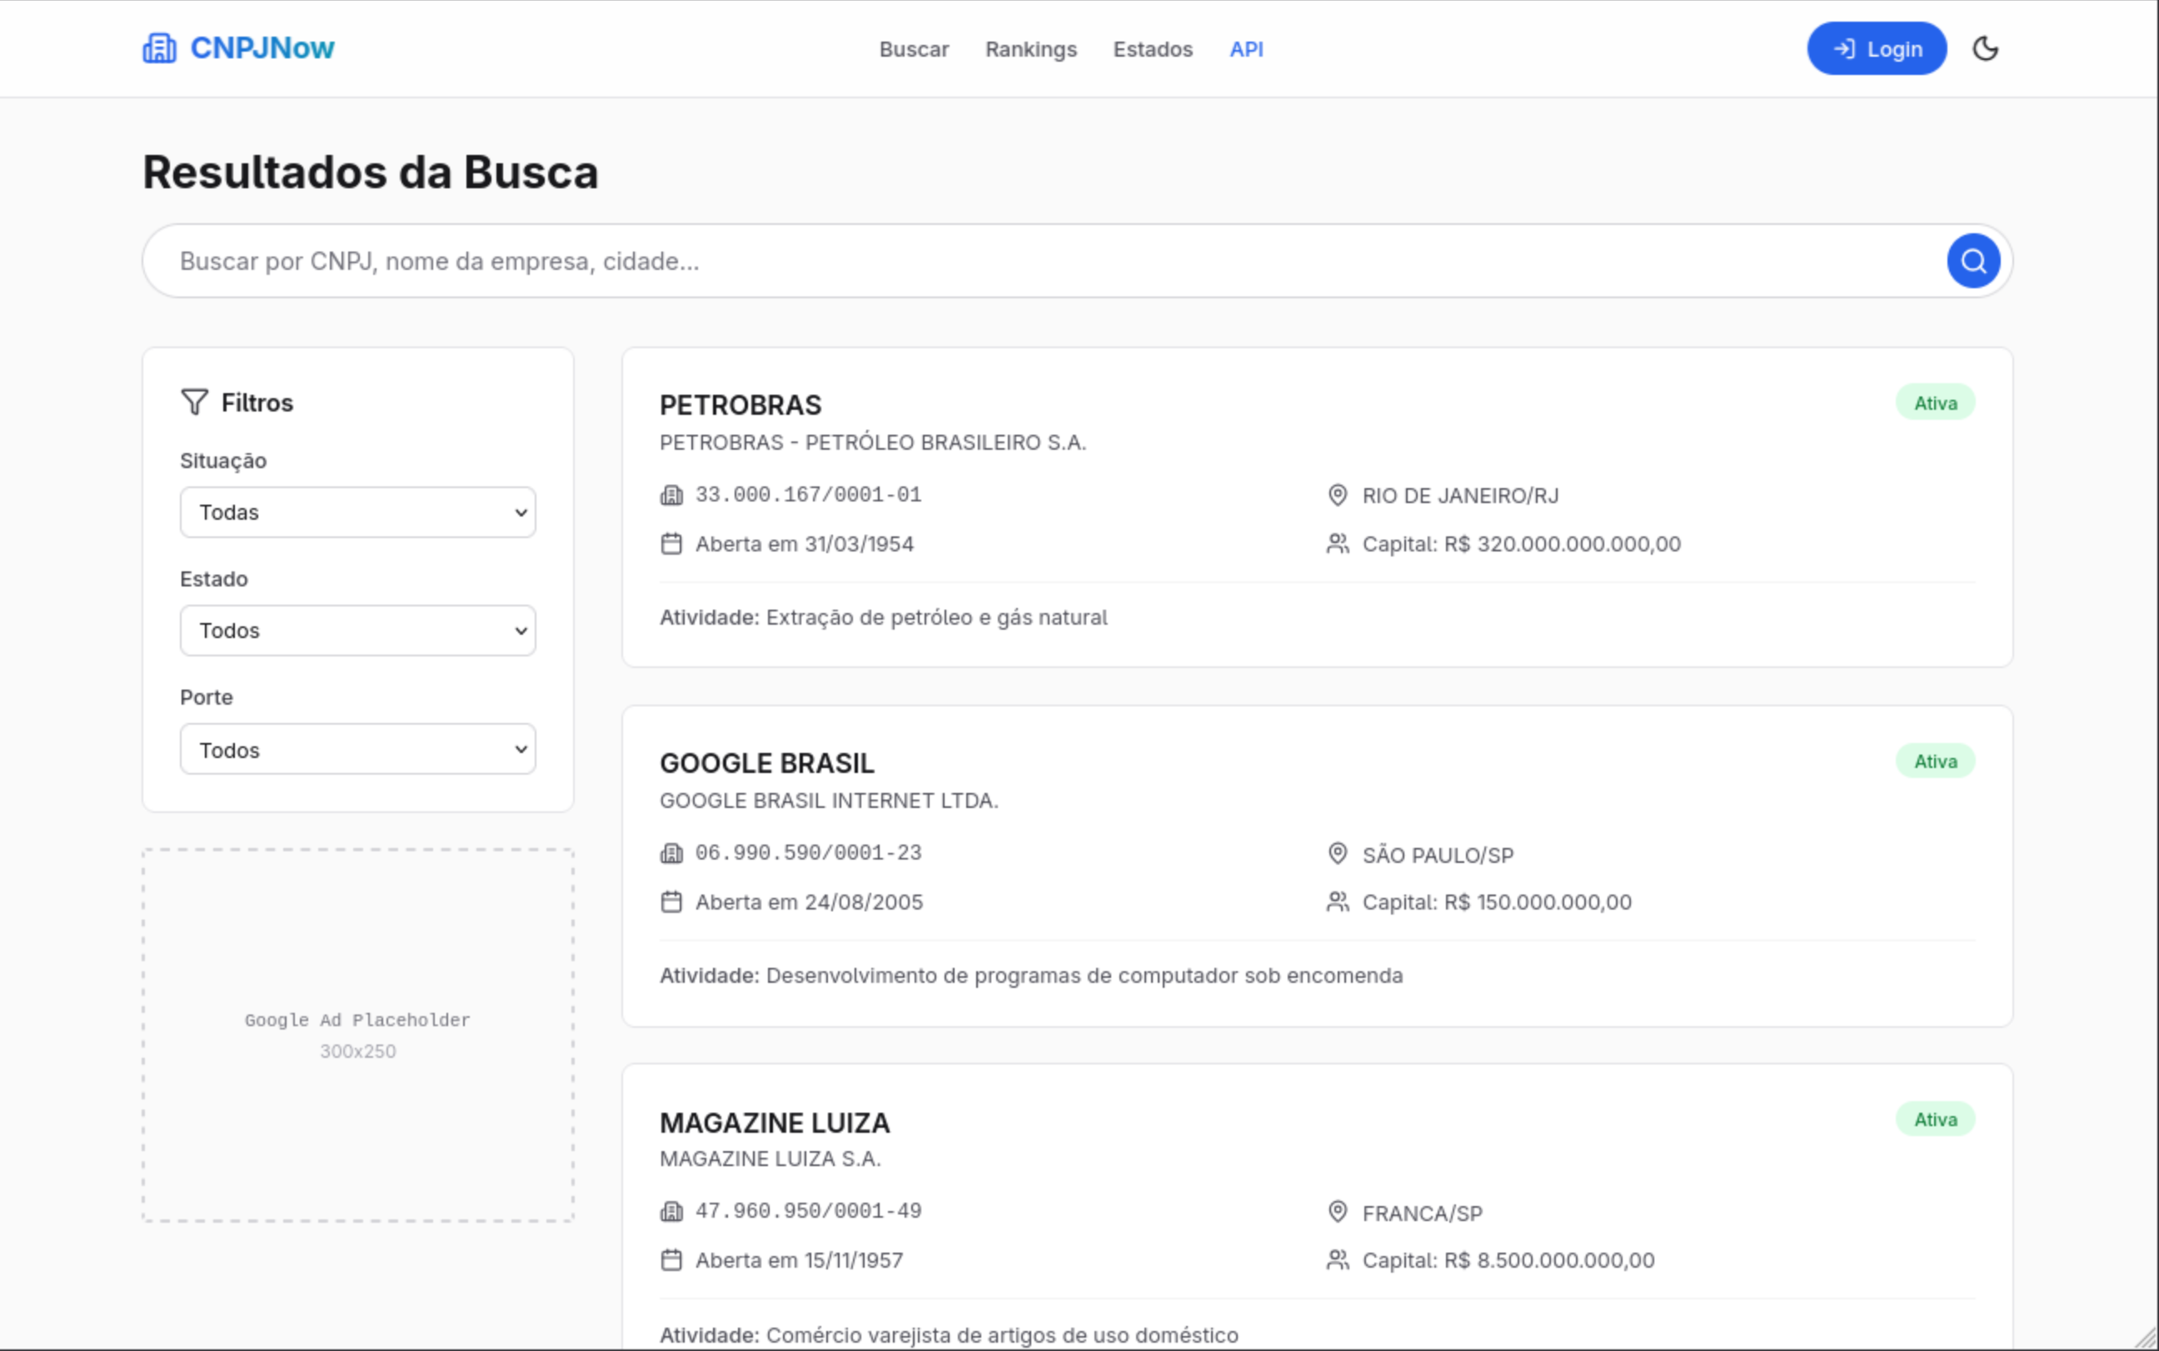Screen dimensions: 2159x1351
Task: Click the Google Ad Placeholder box
Action: [357, 1035]
